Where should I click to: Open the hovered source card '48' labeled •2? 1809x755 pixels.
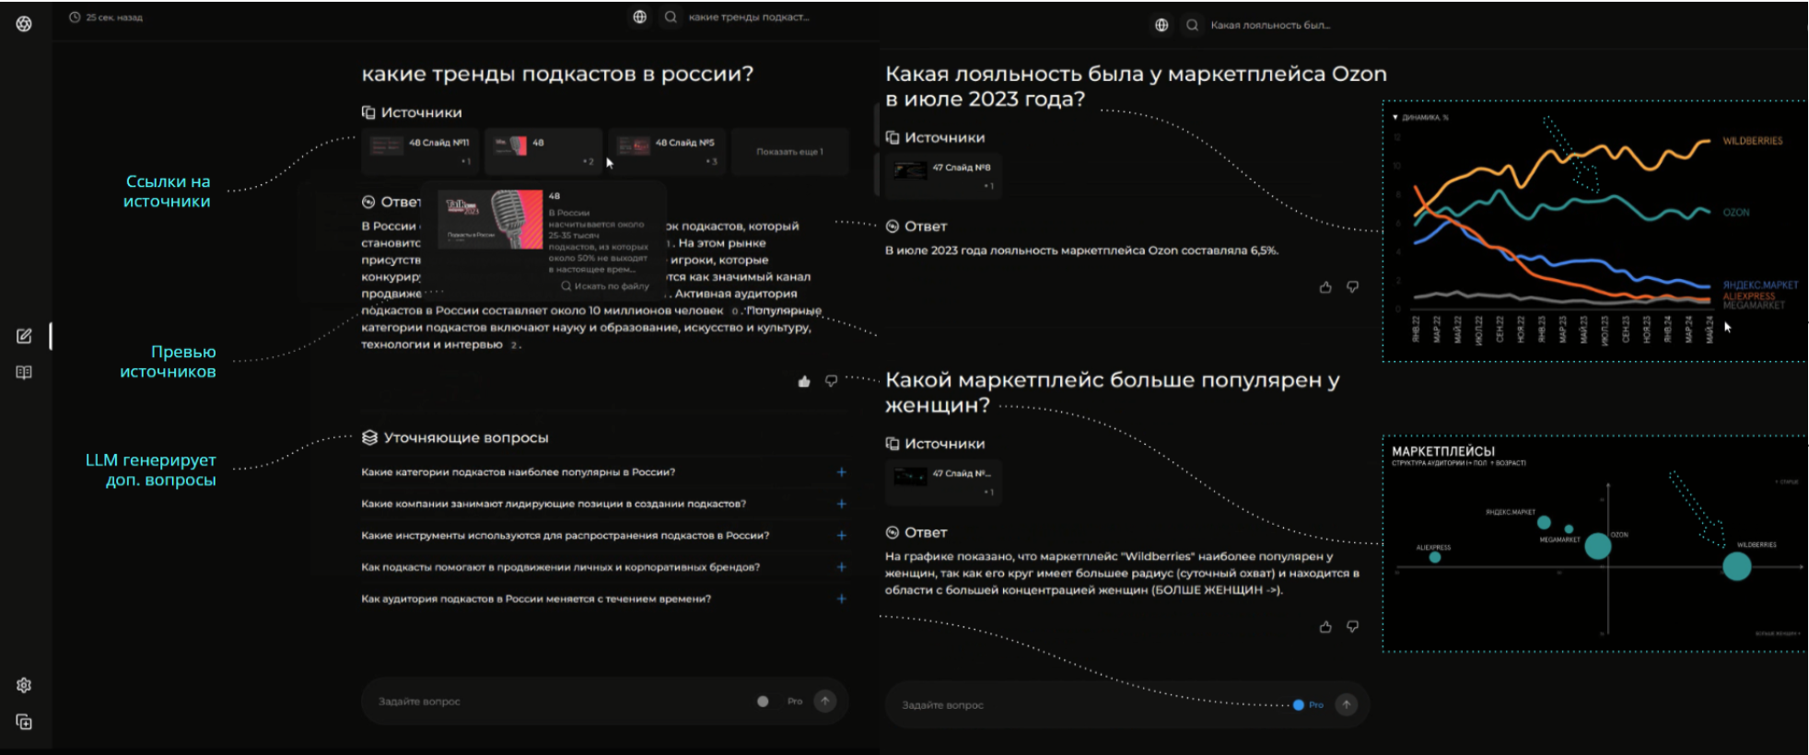click(x=543, y=152)
